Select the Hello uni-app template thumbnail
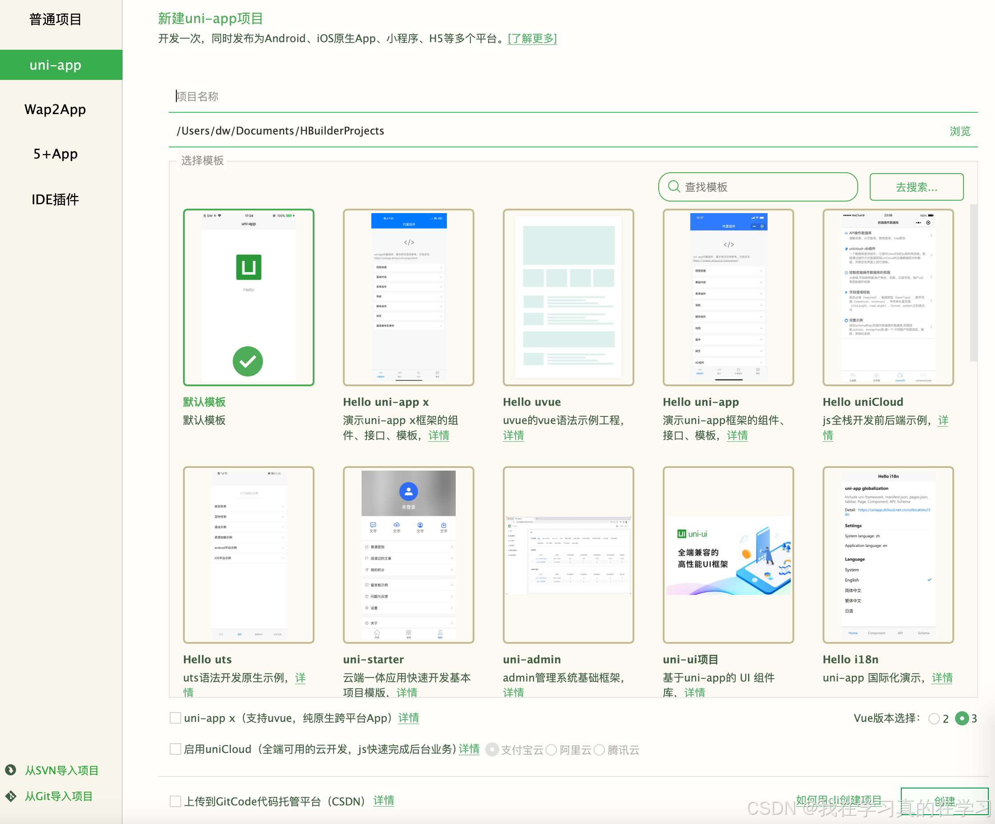Viewport: 995px width, 824px height. click(x=728, y=297)
